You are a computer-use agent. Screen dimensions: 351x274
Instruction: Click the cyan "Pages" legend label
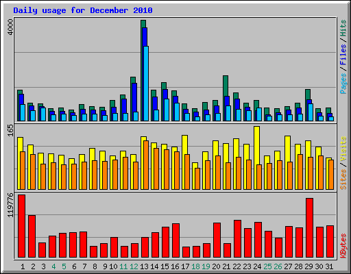tap(343, 84)
